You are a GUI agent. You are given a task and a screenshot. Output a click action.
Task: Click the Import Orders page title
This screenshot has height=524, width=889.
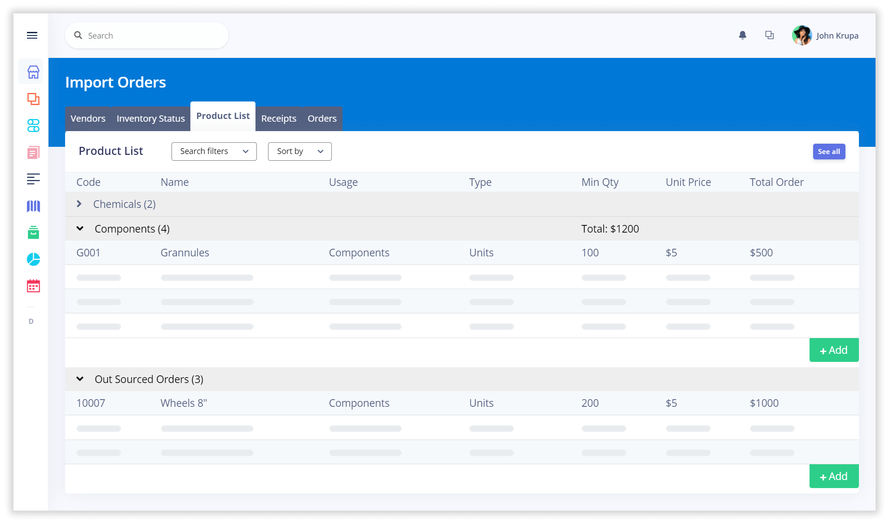coord(115,82)
